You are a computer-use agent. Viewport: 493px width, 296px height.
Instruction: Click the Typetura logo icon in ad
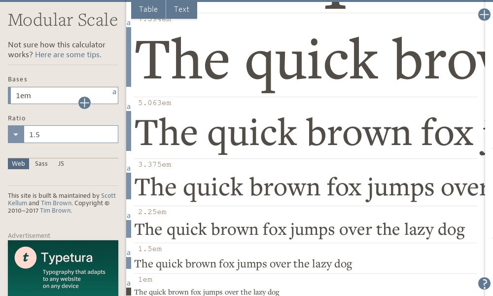(25, 257)
